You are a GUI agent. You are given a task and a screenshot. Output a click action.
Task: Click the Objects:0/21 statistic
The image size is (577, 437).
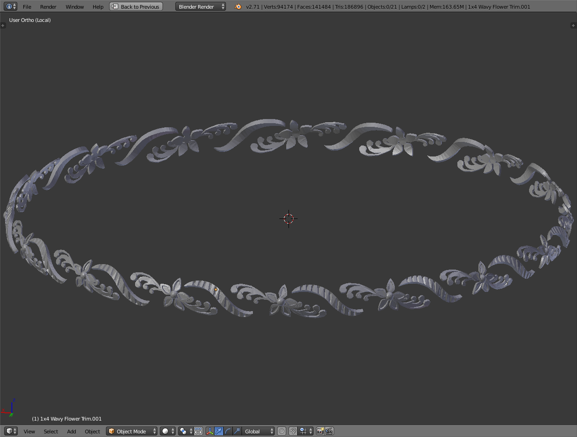[382, 7]
